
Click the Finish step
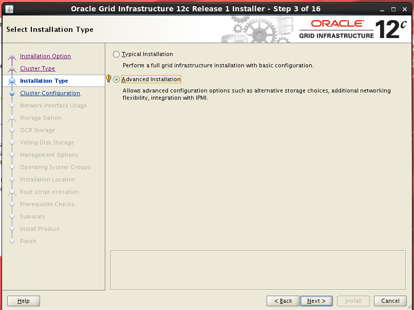point(28,241)
